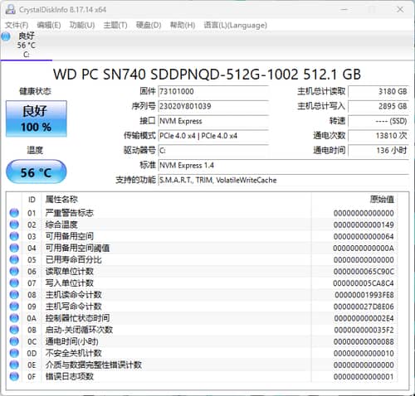Click the firmware field 73101000
Viewport: 415px width, 396px height.
pos(213,91)
